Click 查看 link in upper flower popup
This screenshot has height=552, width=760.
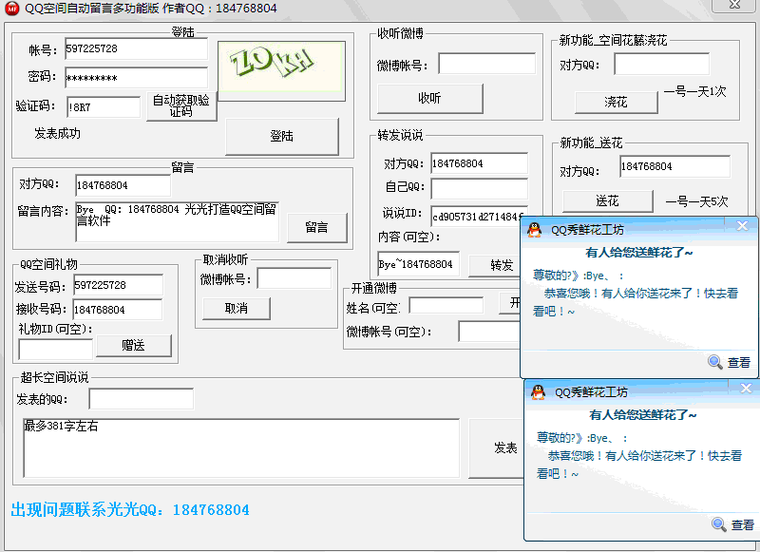(739, 363)
